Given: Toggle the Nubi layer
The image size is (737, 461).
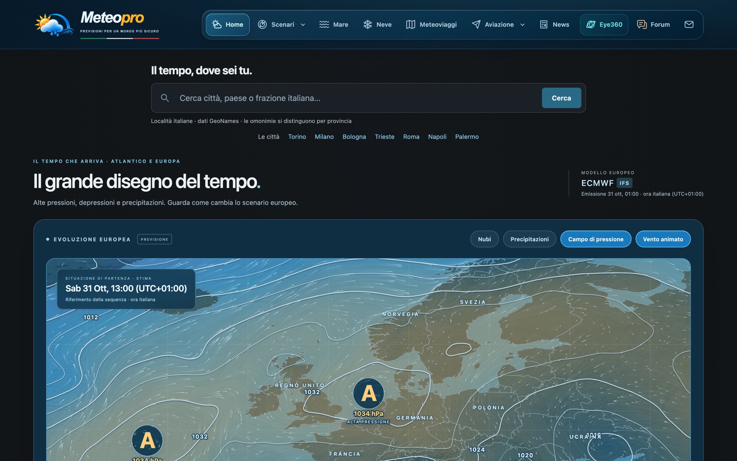Looking at the screenshot, I should pos(484,239).
